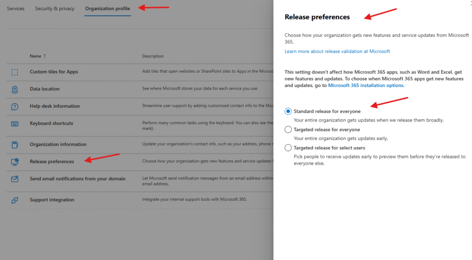Open the Data location setting row
Image resolution: width=472 pixels, height=260 pixels.
(45, 89)
